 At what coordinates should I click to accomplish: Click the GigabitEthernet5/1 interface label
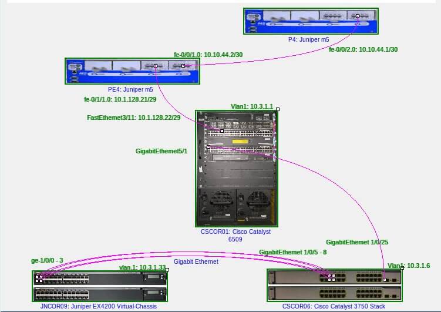coord(161,151)
